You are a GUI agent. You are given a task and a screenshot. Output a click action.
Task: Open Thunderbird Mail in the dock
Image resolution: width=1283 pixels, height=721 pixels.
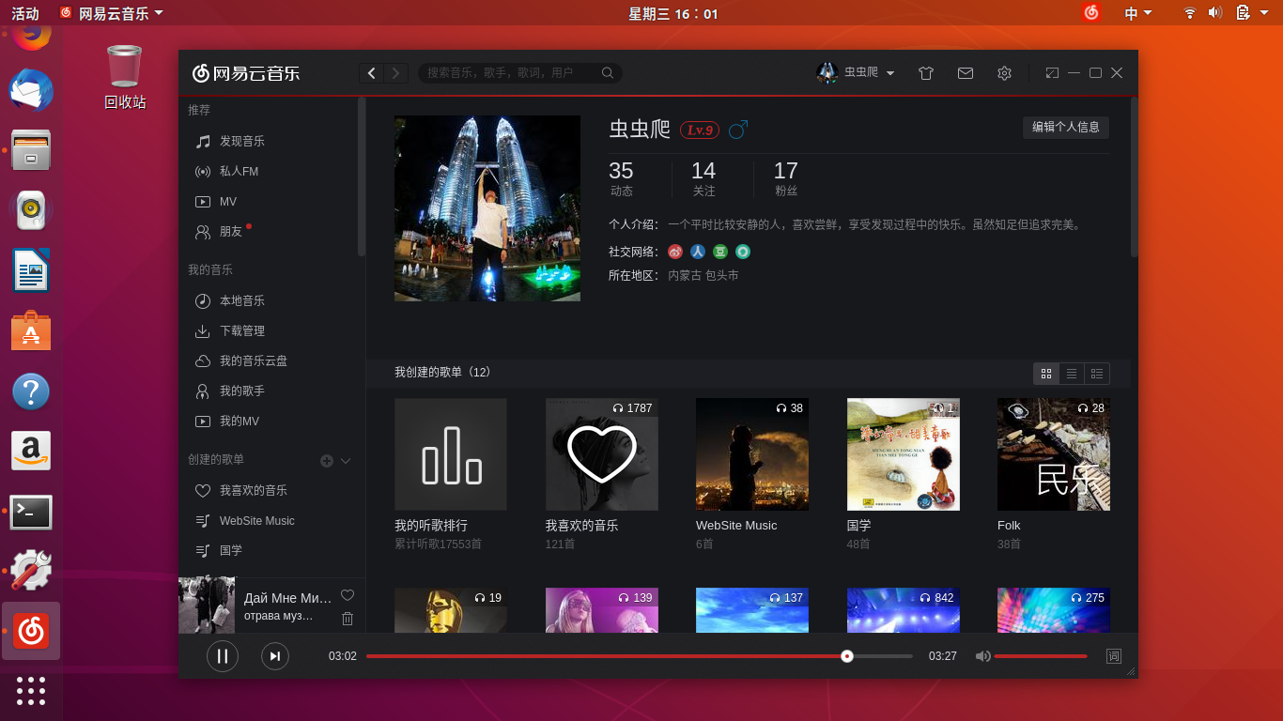[31, 91]
